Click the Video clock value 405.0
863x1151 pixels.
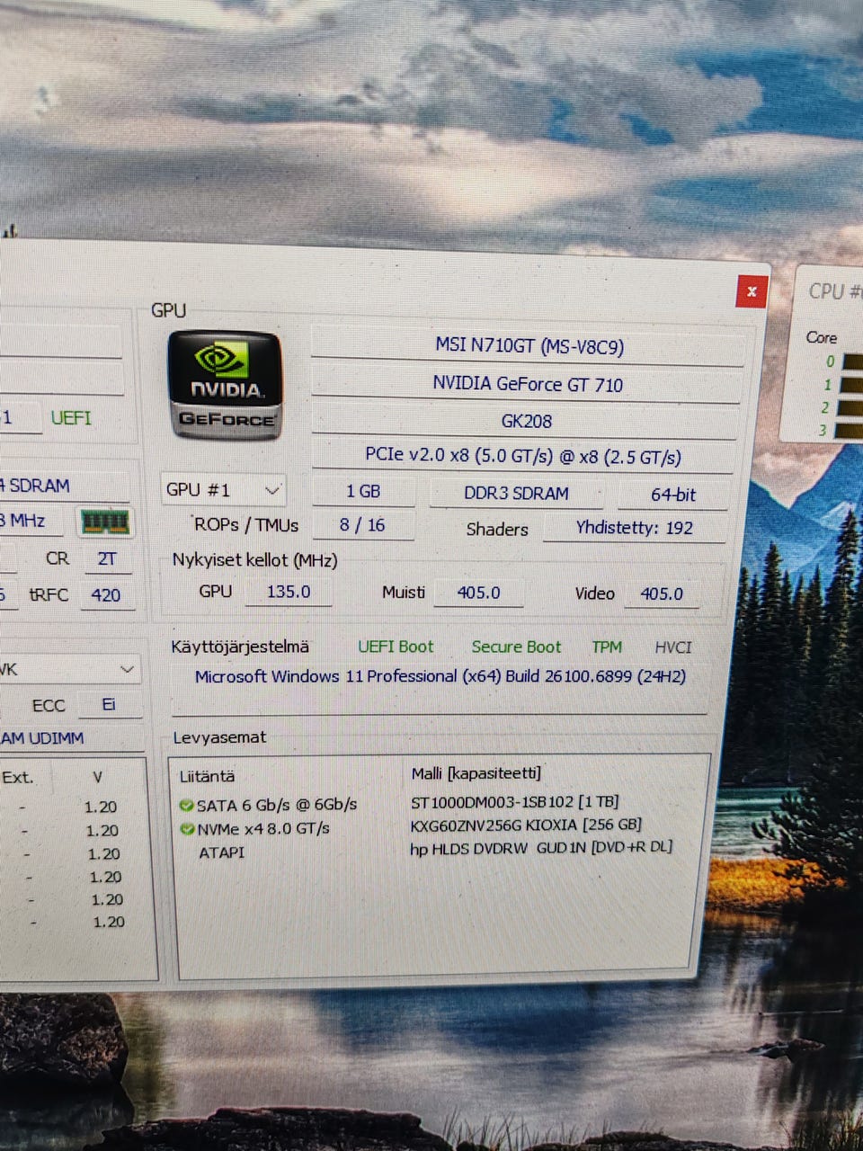coord(661,593)
